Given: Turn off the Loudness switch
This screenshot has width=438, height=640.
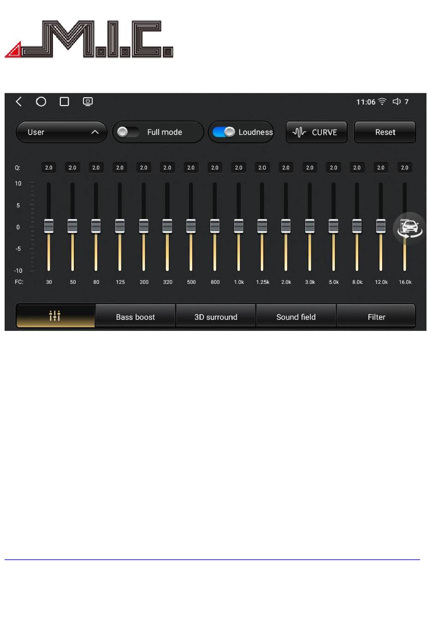Looking at the screenshot, I should 224,132.
